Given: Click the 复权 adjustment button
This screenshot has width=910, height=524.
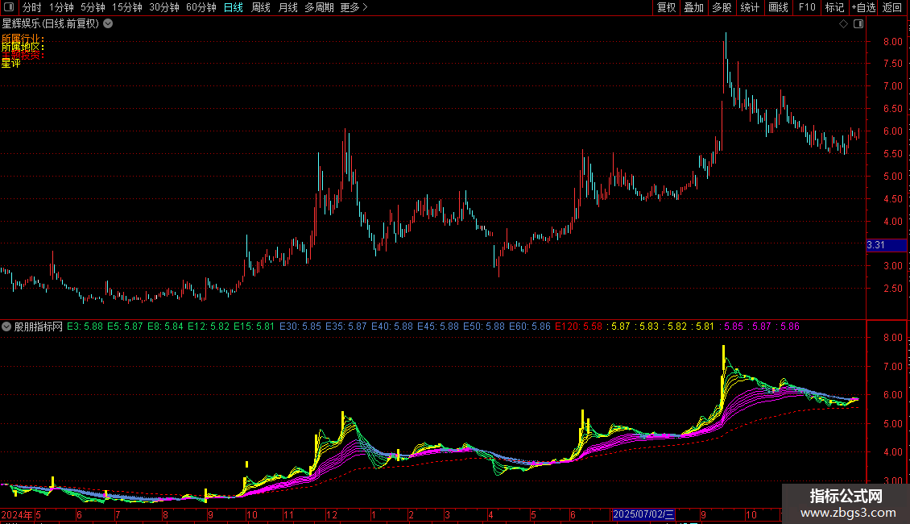Looking at the screenshot, I should click(x=666, y=7).
